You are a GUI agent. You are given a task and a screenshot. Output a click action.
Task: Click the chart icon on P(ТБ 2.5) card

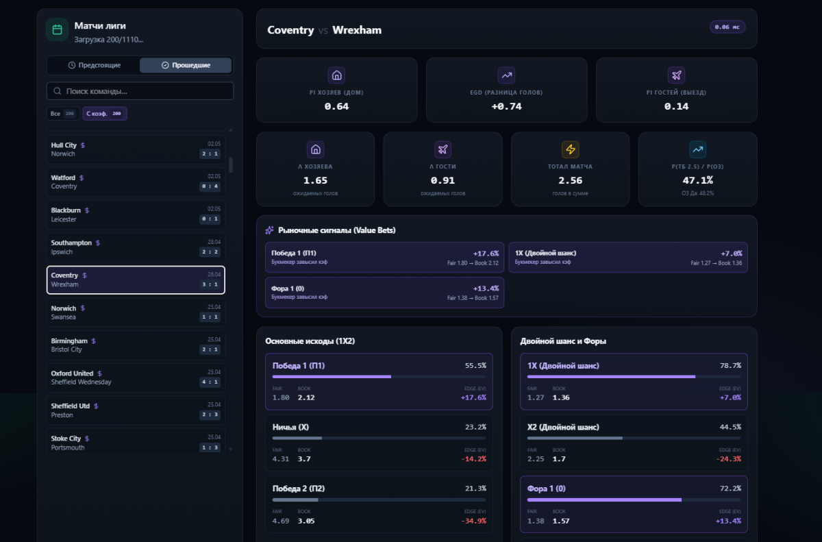point(697,149)
